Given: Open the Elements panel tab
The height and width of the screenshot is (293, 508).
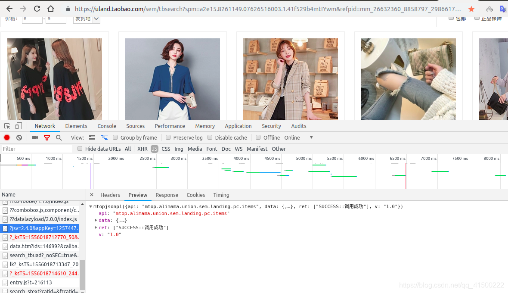Looking at the screenshot, I should pos(76,126).
